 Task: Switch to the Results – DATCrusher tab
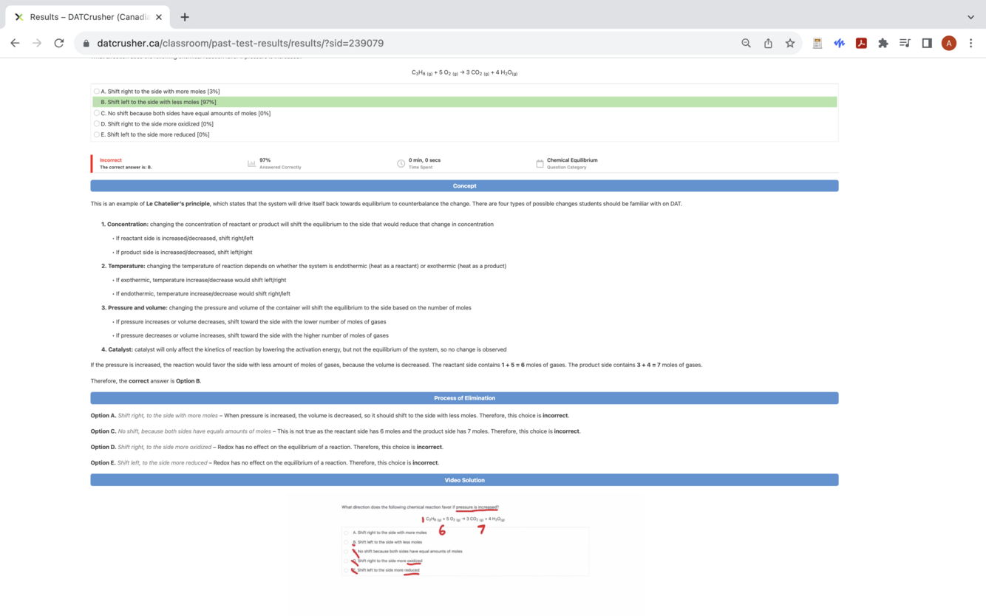(x=89, y=17)
